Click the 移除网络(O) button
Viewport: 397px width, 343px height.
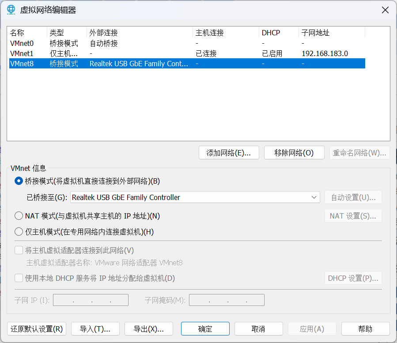[x=294, y=153]
